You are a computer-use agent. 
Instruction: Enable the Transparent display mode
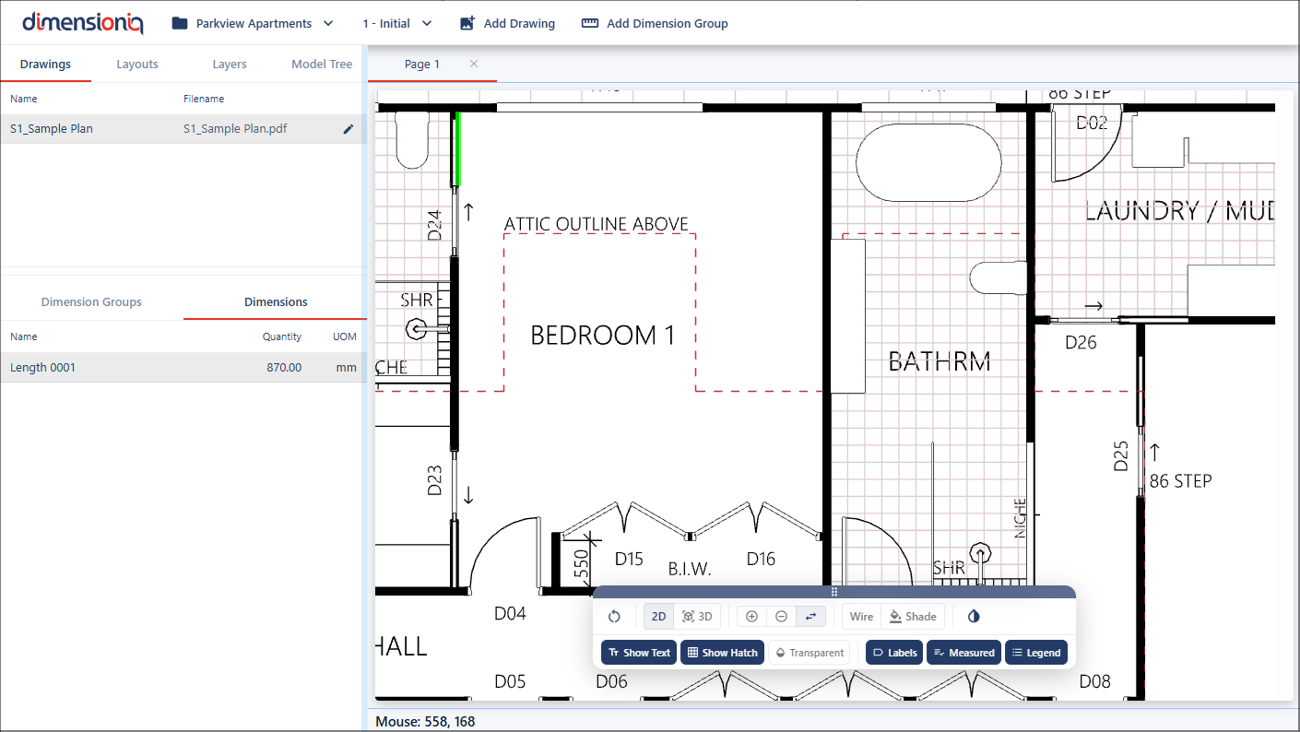(x=809, y=653)
